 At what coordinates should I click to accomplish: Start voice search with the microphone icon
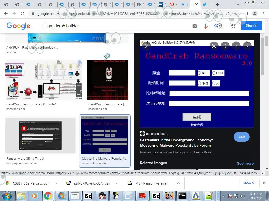(x=205, y=26)
